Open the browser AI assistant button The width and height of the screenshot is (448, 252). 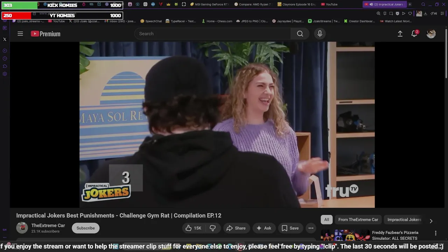(434, 13)
